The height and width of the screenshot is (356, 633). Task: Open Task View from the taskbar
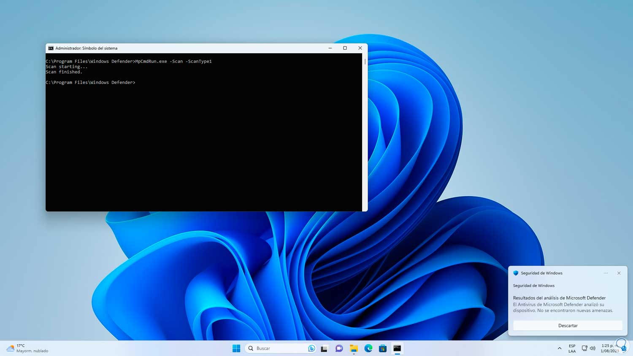[x=324, y=348]
